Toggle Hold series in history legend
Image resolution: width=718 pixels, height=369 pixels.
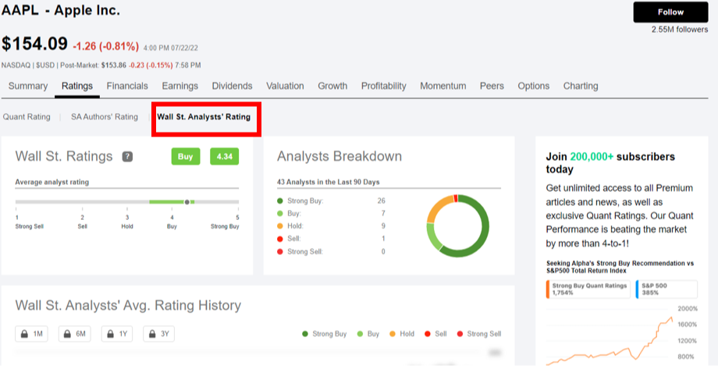coord(402,334)
